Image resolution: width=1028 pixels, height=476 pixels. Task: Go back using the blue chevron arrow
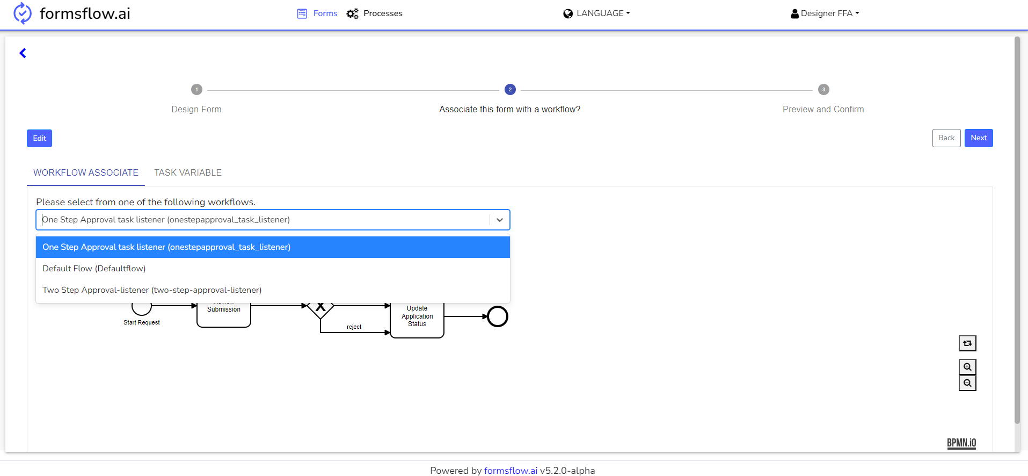pos(23,53)
